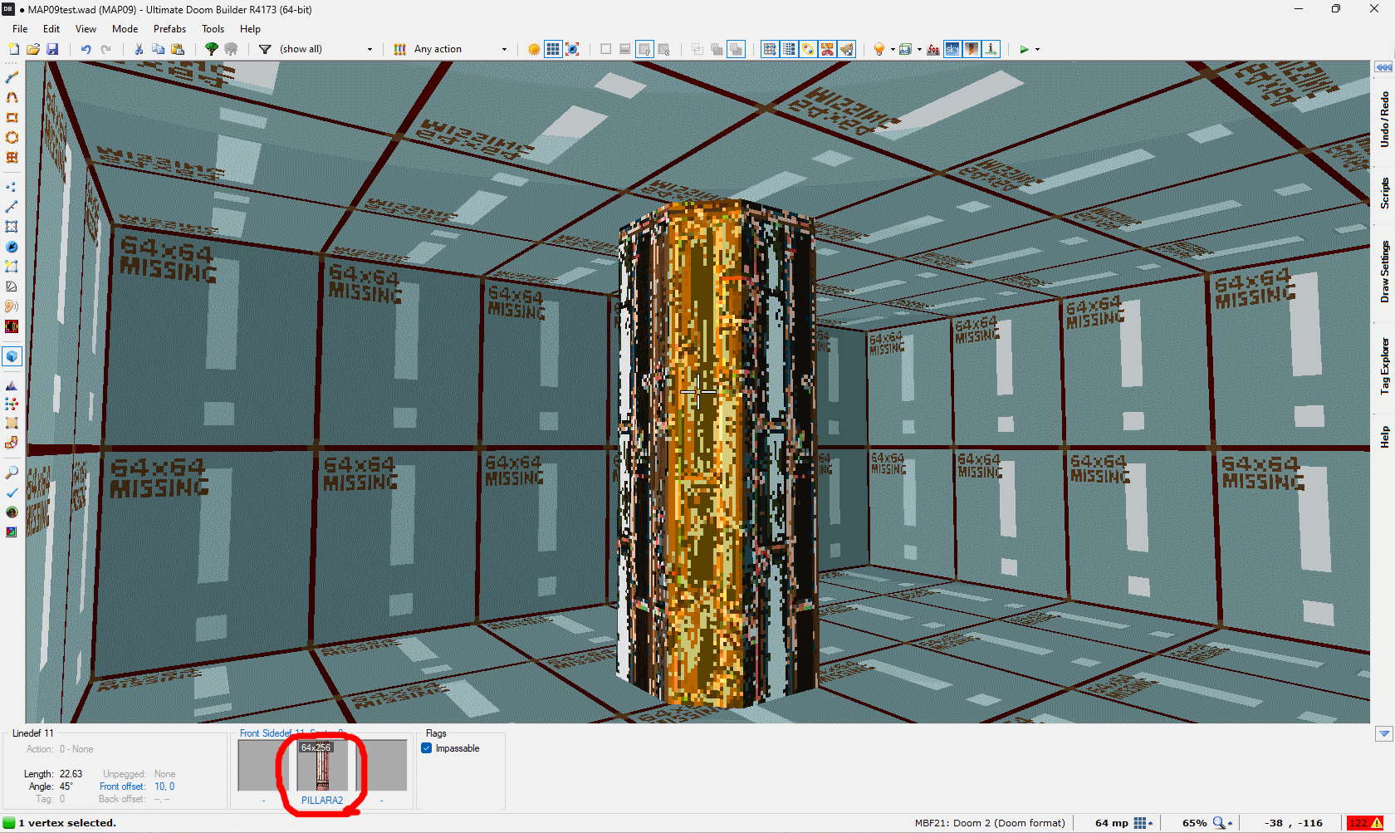Viewport: 1395px width, 833px height.
Task: Copy the selection
Action: tap(158, 49)
